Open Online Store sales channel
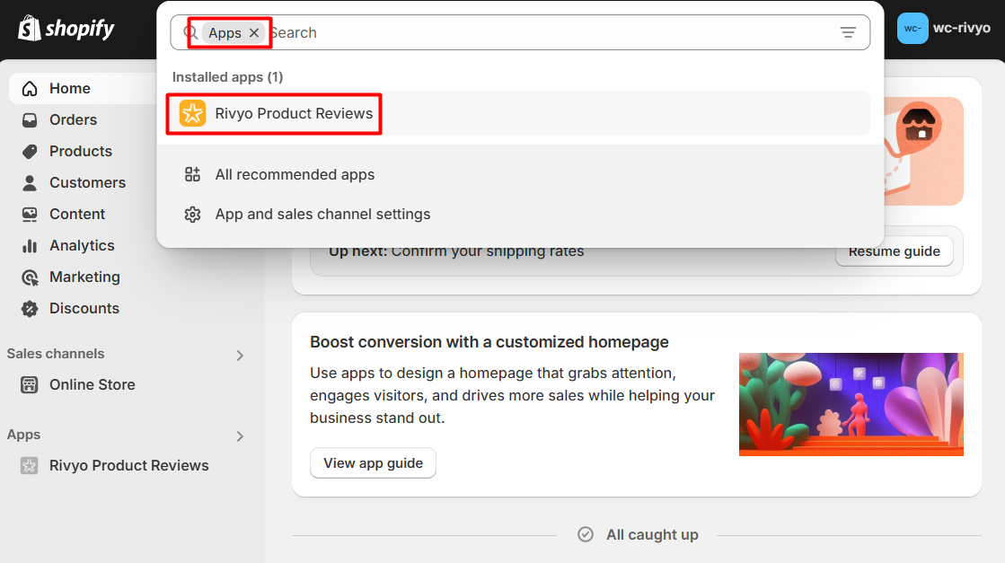Viewport: 1005px width, 563px height. click(x=92, y=384)
